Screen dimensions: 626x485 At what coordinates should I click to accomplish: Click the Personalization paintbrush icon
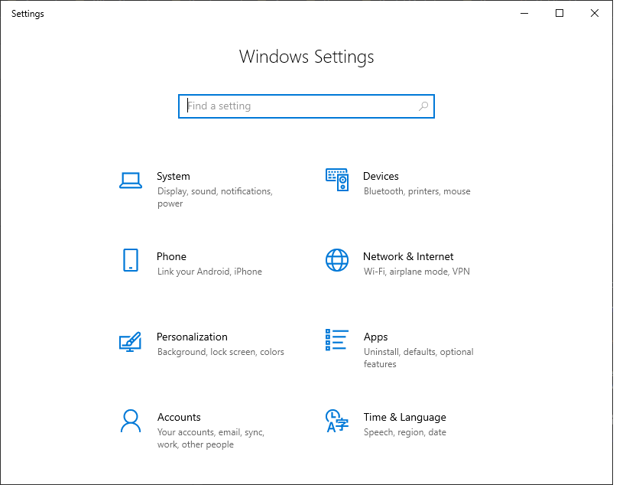tap(131, 342)
